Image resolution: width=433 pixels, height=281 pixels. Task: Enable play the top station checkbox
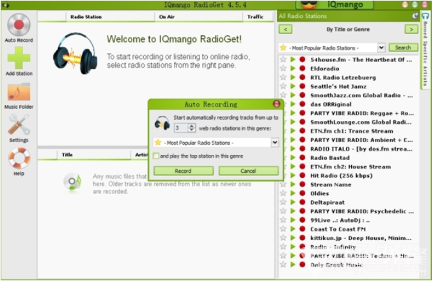(x=156, y=156)
